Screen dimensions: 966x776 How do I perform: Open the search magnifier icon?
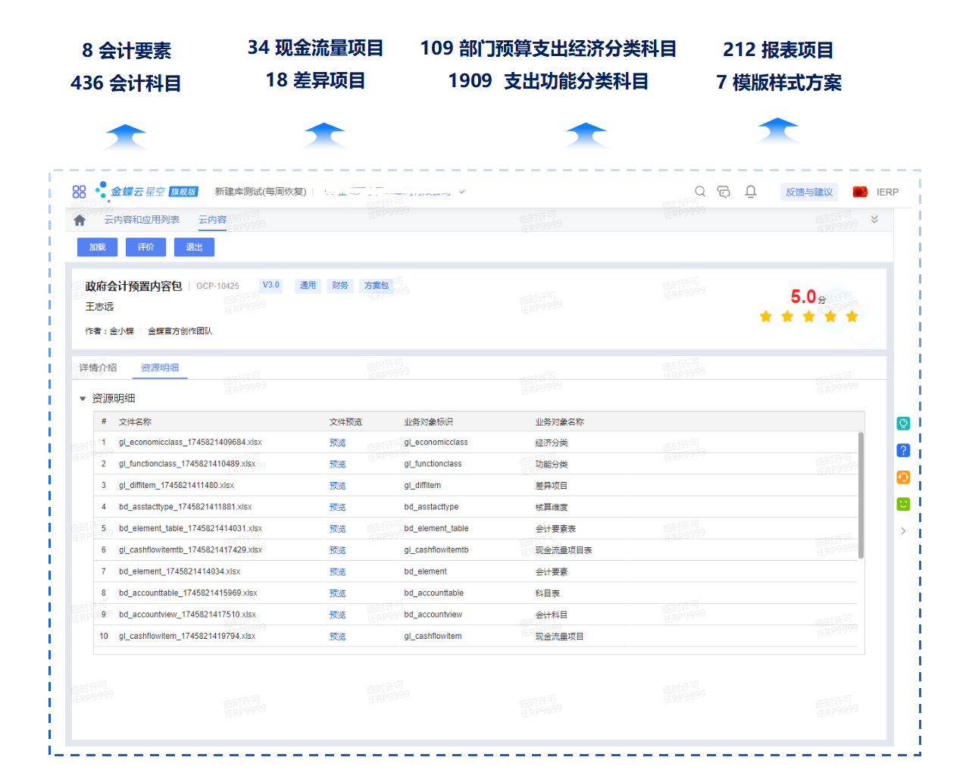click(x=700, y=192)
